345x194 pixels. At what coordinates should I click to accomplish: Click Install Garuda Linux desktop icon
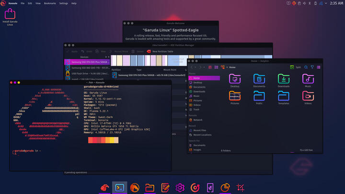10,17
